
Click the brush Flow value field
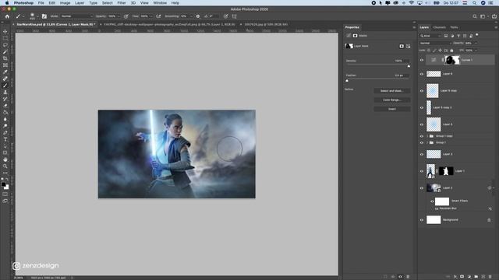click(x=145, y=16)
